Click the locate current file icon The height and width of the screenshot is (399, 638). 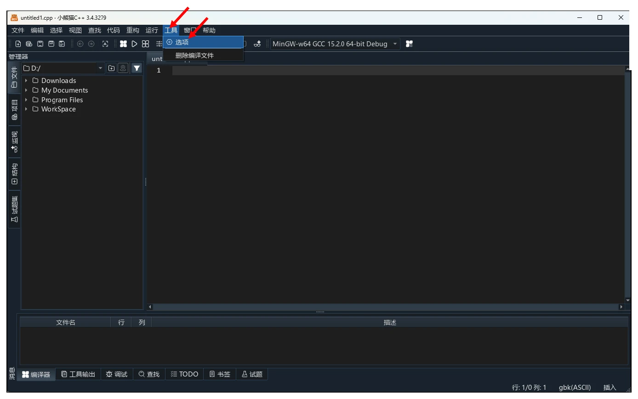(123, 68)
